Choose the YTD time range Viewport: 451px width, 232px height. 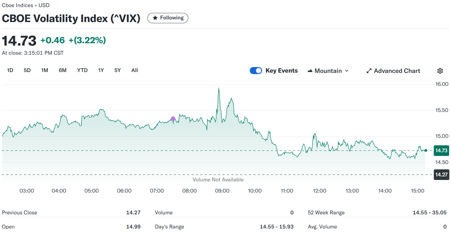point(82,70)
